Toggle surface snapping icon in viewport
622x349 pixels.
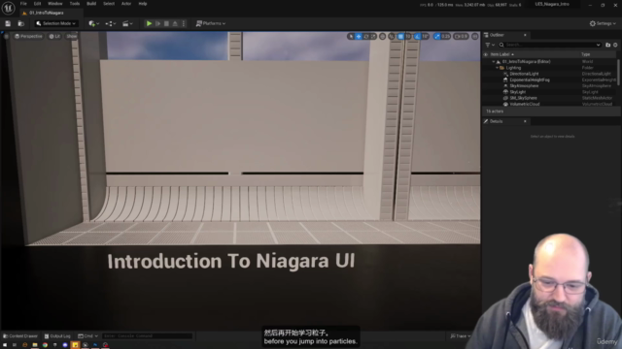[392, 37]
